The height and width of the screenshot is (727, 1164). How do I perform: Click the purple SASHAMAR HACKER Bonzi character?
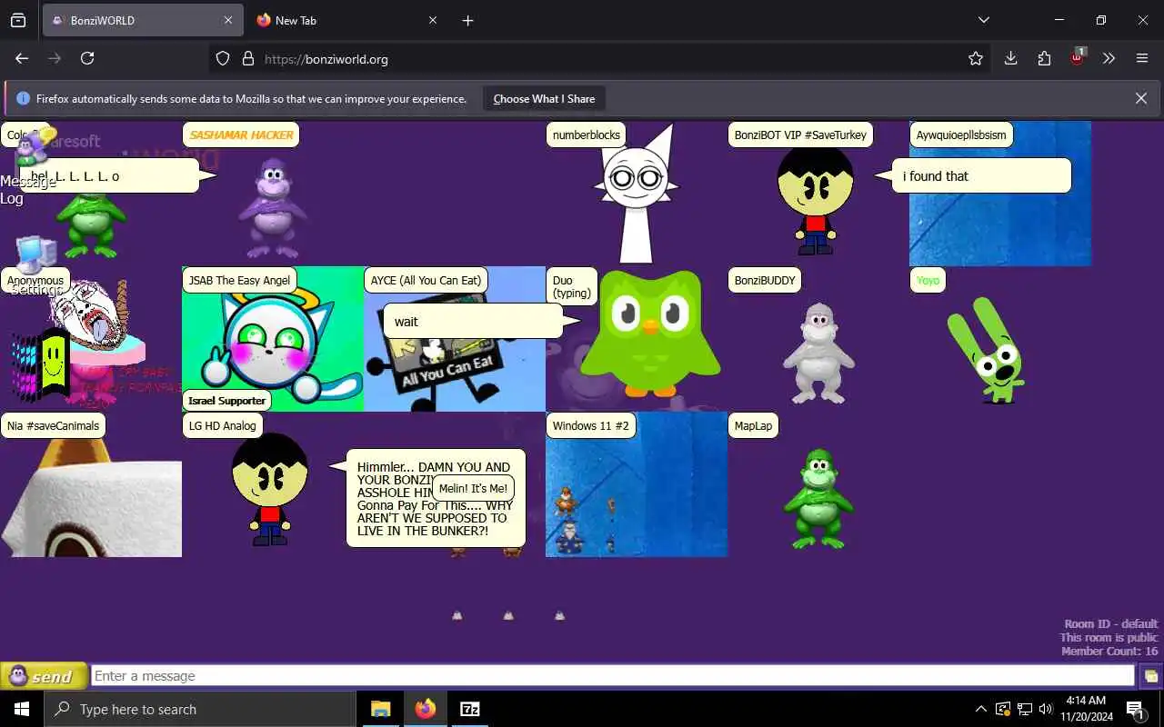[273, 207]
